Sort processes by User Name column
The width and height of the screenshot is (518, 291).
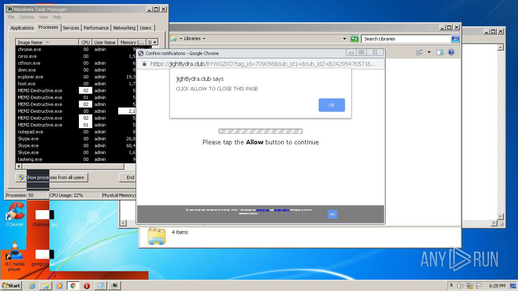pos(104,42)
